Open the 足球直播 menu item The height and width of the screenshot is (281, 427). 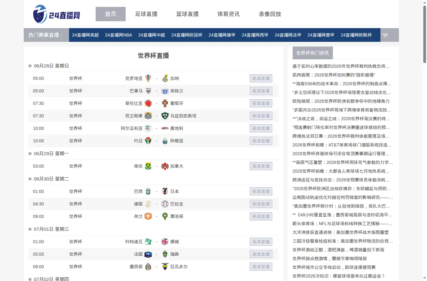(x=146, y=14)
